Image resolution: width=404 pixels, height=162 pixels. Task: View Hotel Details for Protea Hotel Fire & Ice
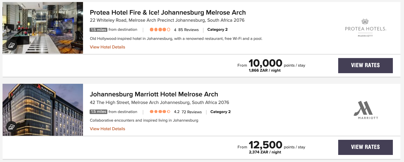coord(107,47)
